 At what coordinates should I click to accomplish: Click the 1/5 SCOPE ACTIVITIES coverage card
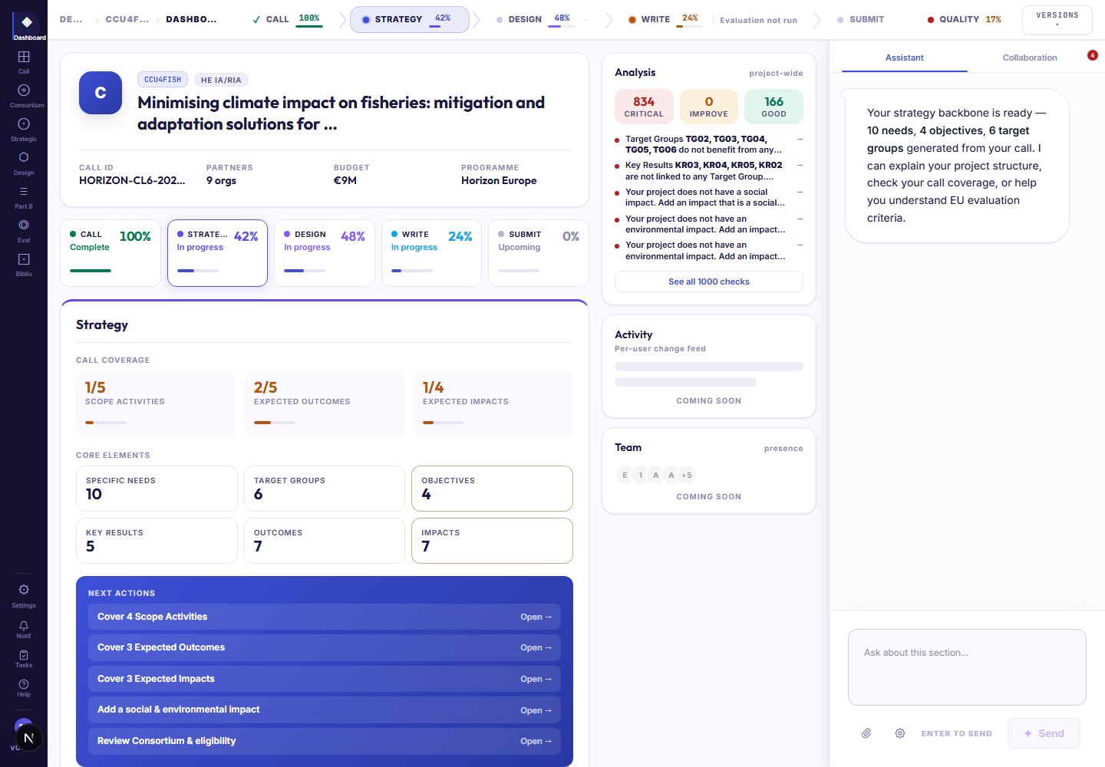[x=156, y=404]
